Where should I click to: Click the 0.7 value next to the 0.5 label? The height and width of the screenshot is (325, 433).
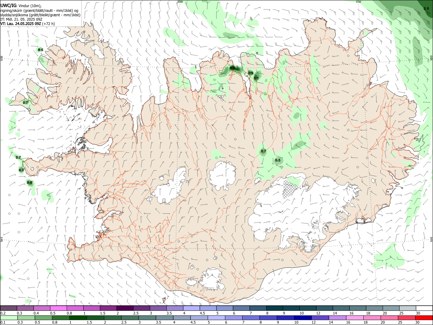tap(264, 151)
